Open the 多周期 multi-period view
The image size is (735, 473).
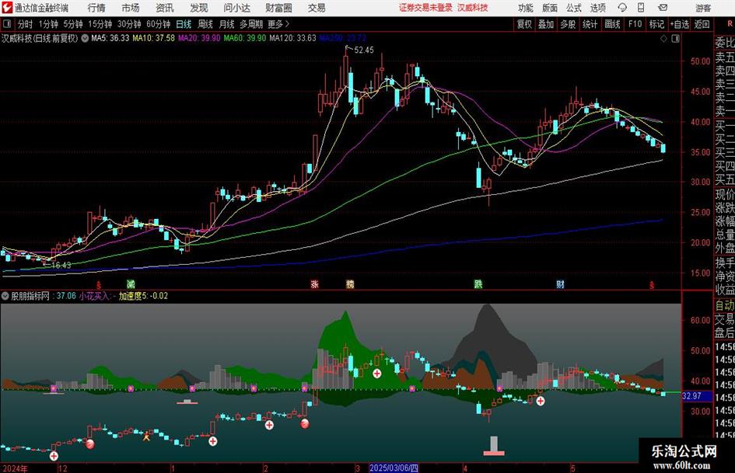[251, 24]
